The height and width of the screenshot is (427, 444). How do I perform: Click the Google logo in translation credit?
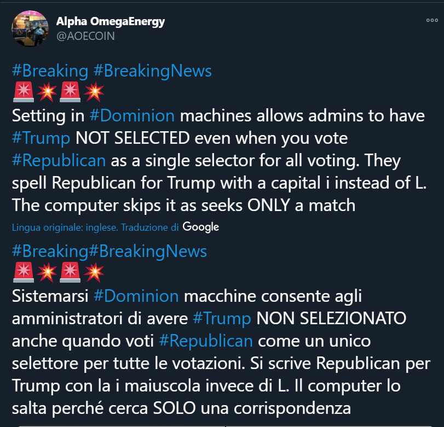pos(200,226)
